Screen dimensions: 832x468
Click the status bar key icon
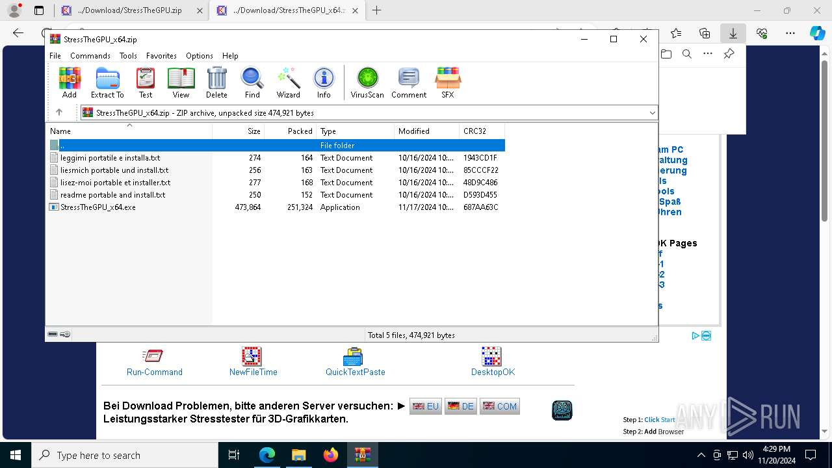click(65, 335)
